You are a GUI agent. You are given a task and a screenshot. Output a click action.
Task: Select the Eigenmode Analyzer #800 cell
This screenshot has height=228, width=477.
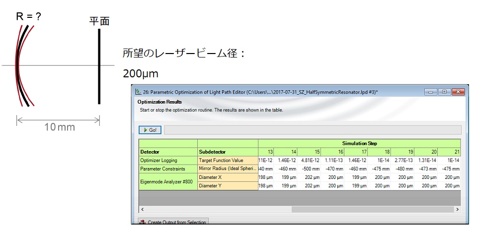(x=167, y=181)
